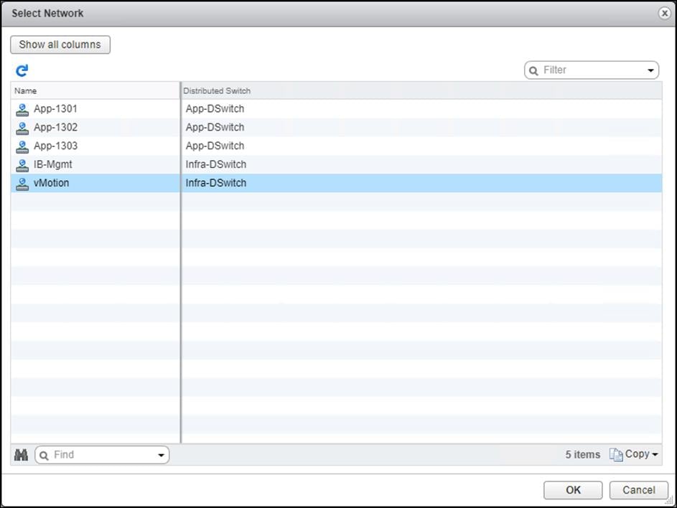Select the App-1302 network row
Viewport: 677px width, 508px height.
93,127
